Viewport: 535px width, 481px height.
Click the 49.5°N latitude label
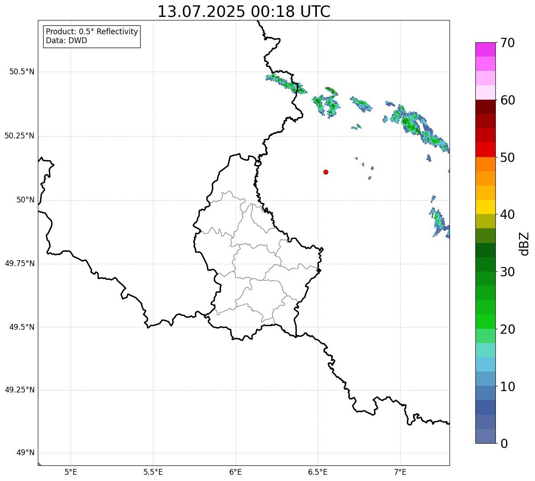[21, 327]
